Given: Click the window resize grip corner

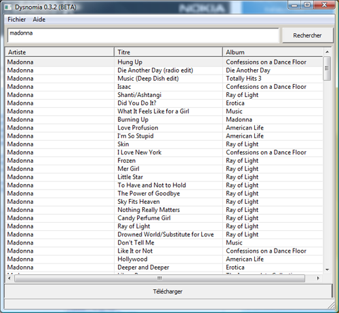Looking at the screenshot, I should point(332,306).
